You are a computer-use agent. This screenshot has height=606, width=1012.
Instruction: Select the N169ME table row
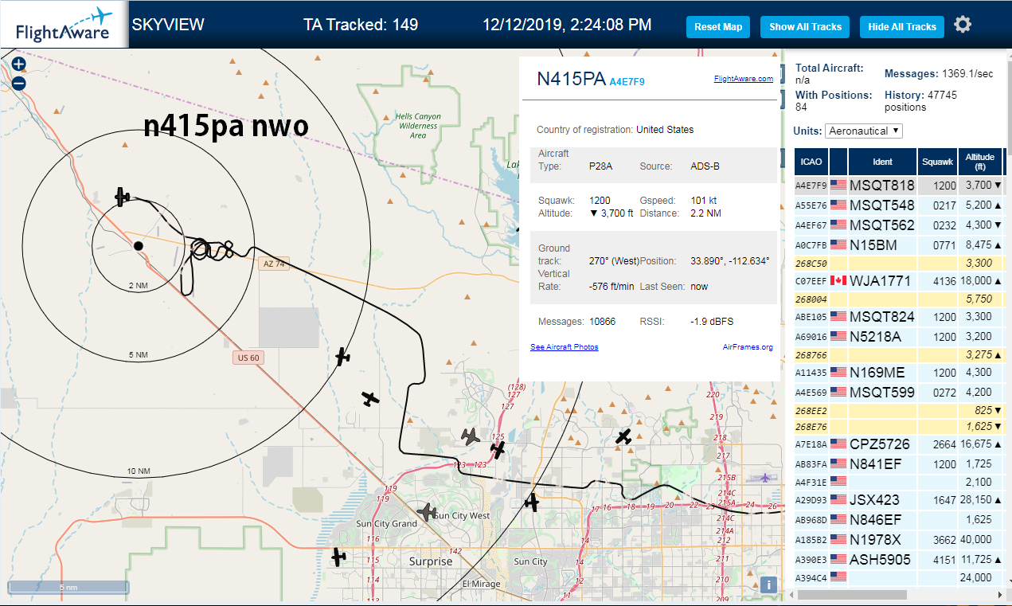click(899, 373)
